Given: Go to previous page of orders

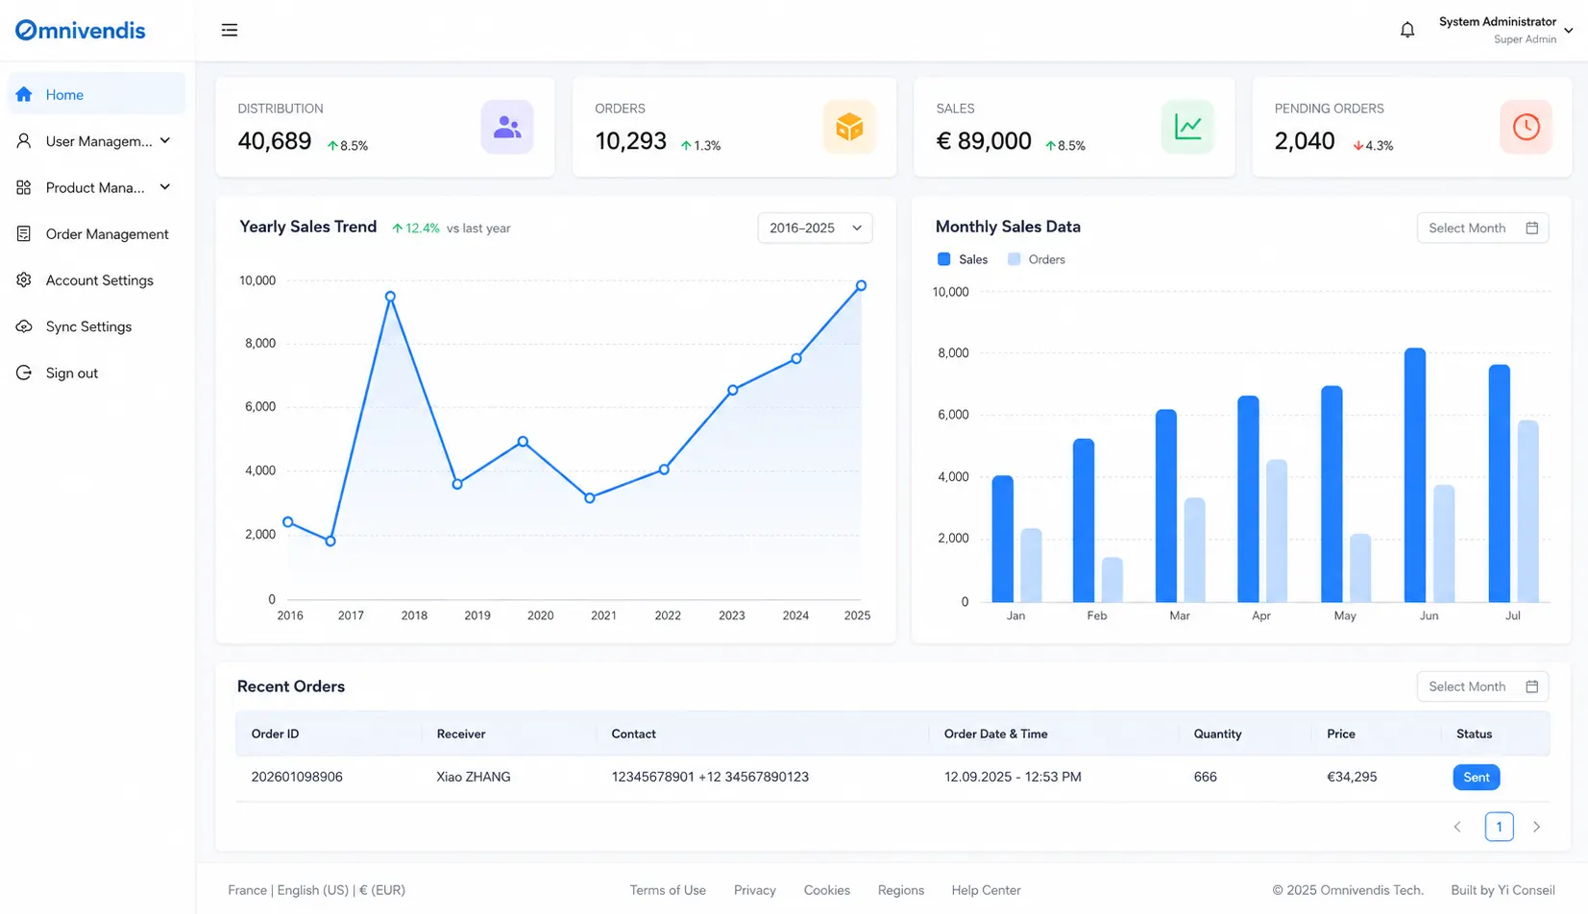Looking at the screenshot, I should point(1457,827).
